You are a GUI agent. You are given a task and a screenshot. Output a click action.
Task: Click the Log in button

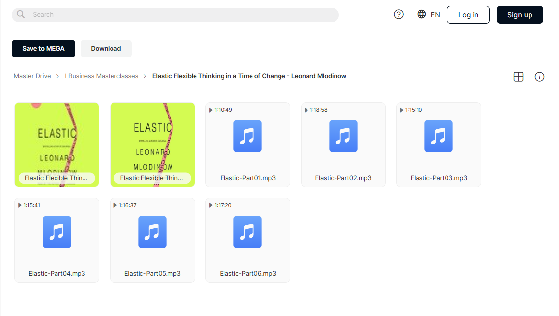coord(468,15)
